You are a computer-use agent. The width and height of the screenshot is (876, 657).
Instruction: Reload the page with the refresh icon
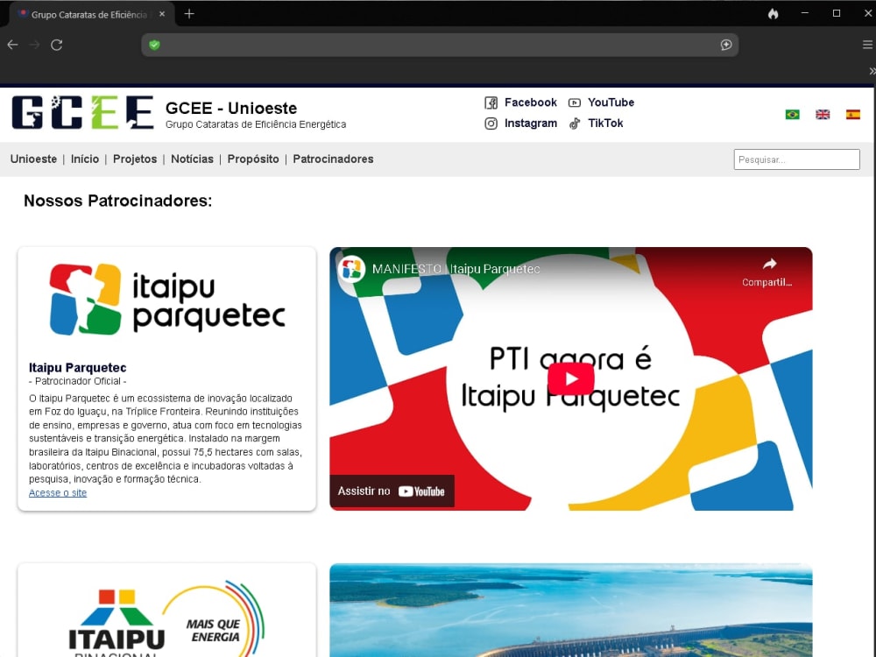pyautogui.click(x=56, y=45)
